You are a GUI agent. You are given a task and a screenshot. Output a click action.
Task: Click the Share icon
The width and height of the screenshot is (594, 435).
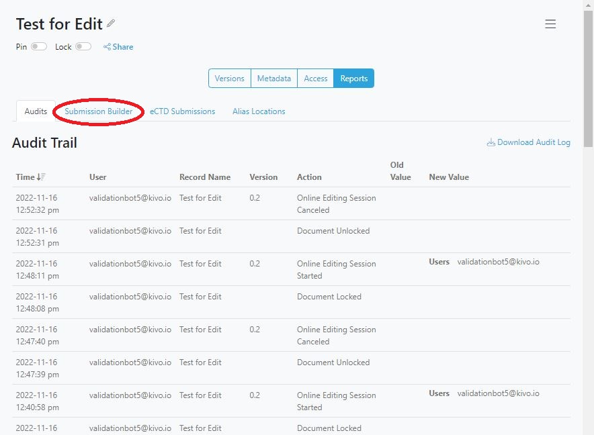pyautogui.click(x=118, y=46)
